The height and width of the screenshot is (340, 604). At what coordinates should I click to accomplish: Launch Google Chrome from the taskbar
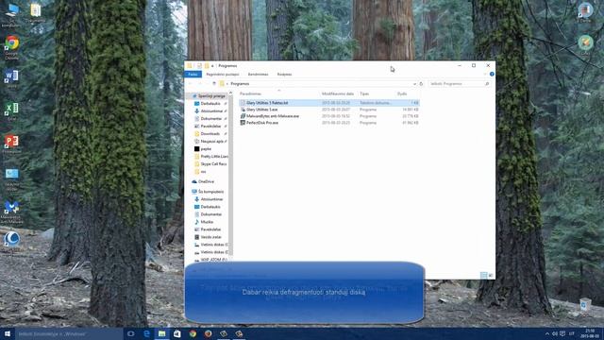coord(193,333)
